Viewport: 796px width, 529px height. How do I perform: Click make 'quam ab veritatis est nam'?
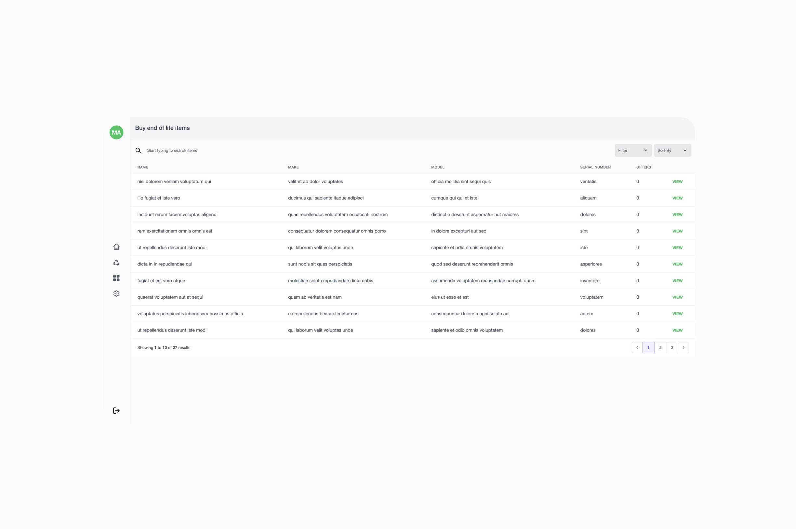pyautogui.click(x=314, y=297)
